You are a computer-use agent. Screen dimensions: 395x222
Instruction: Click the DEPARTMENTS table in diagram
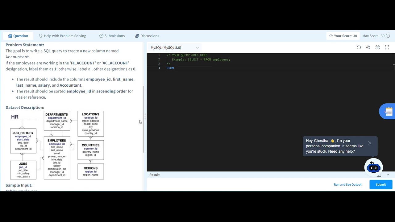tap(57, 121)
